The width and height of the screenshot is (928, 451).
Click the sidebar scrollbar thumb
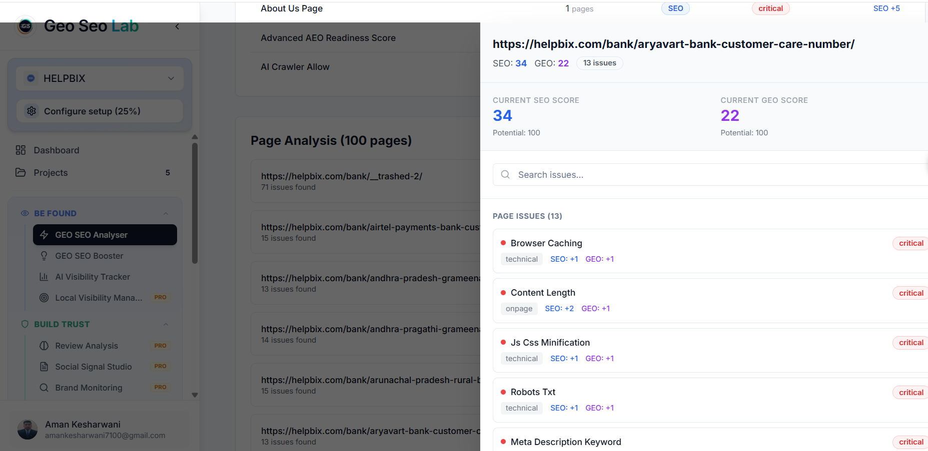[x=195, y=203]
